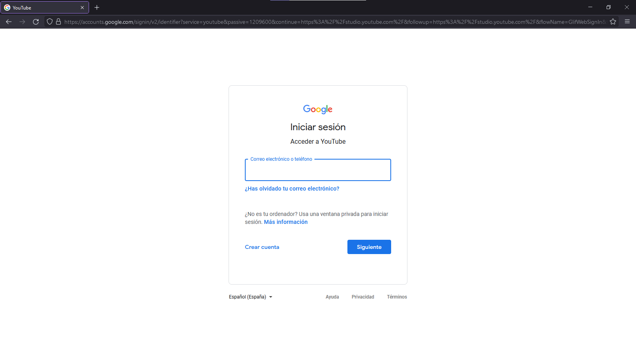Open the Español (España) language selector

click(x=247, y=297)
